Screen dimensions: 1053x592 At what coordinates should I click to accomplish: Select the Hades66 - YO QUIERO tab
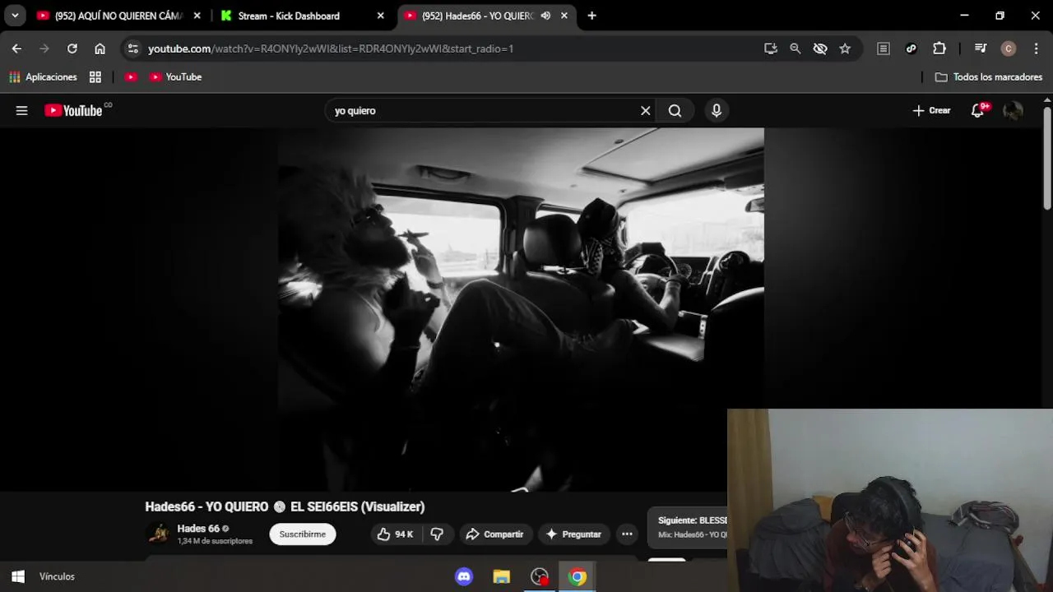(x=477, y=16)
